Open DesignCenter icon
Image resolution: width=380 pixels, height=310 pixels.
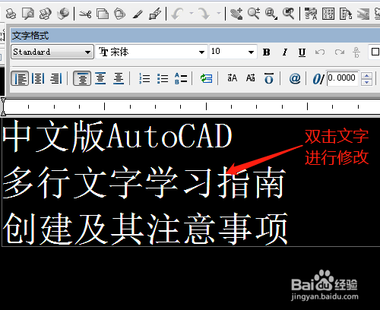click(328, 14)
